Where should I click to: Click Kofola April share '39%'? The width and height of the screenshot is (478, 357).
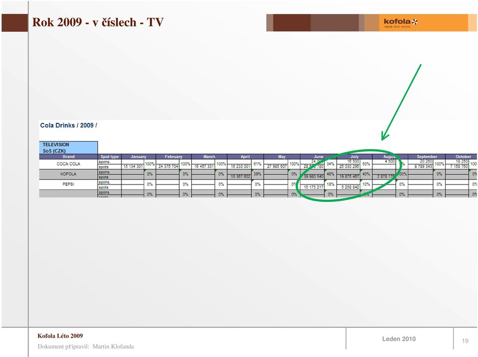(x=257, y=174)
